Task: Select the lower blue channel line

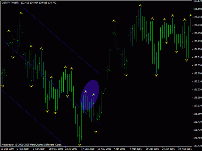Action: 34,118
